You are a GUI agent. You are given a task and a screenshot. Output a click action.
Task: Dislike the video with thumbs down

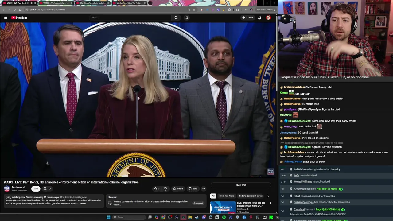(165, 189)
